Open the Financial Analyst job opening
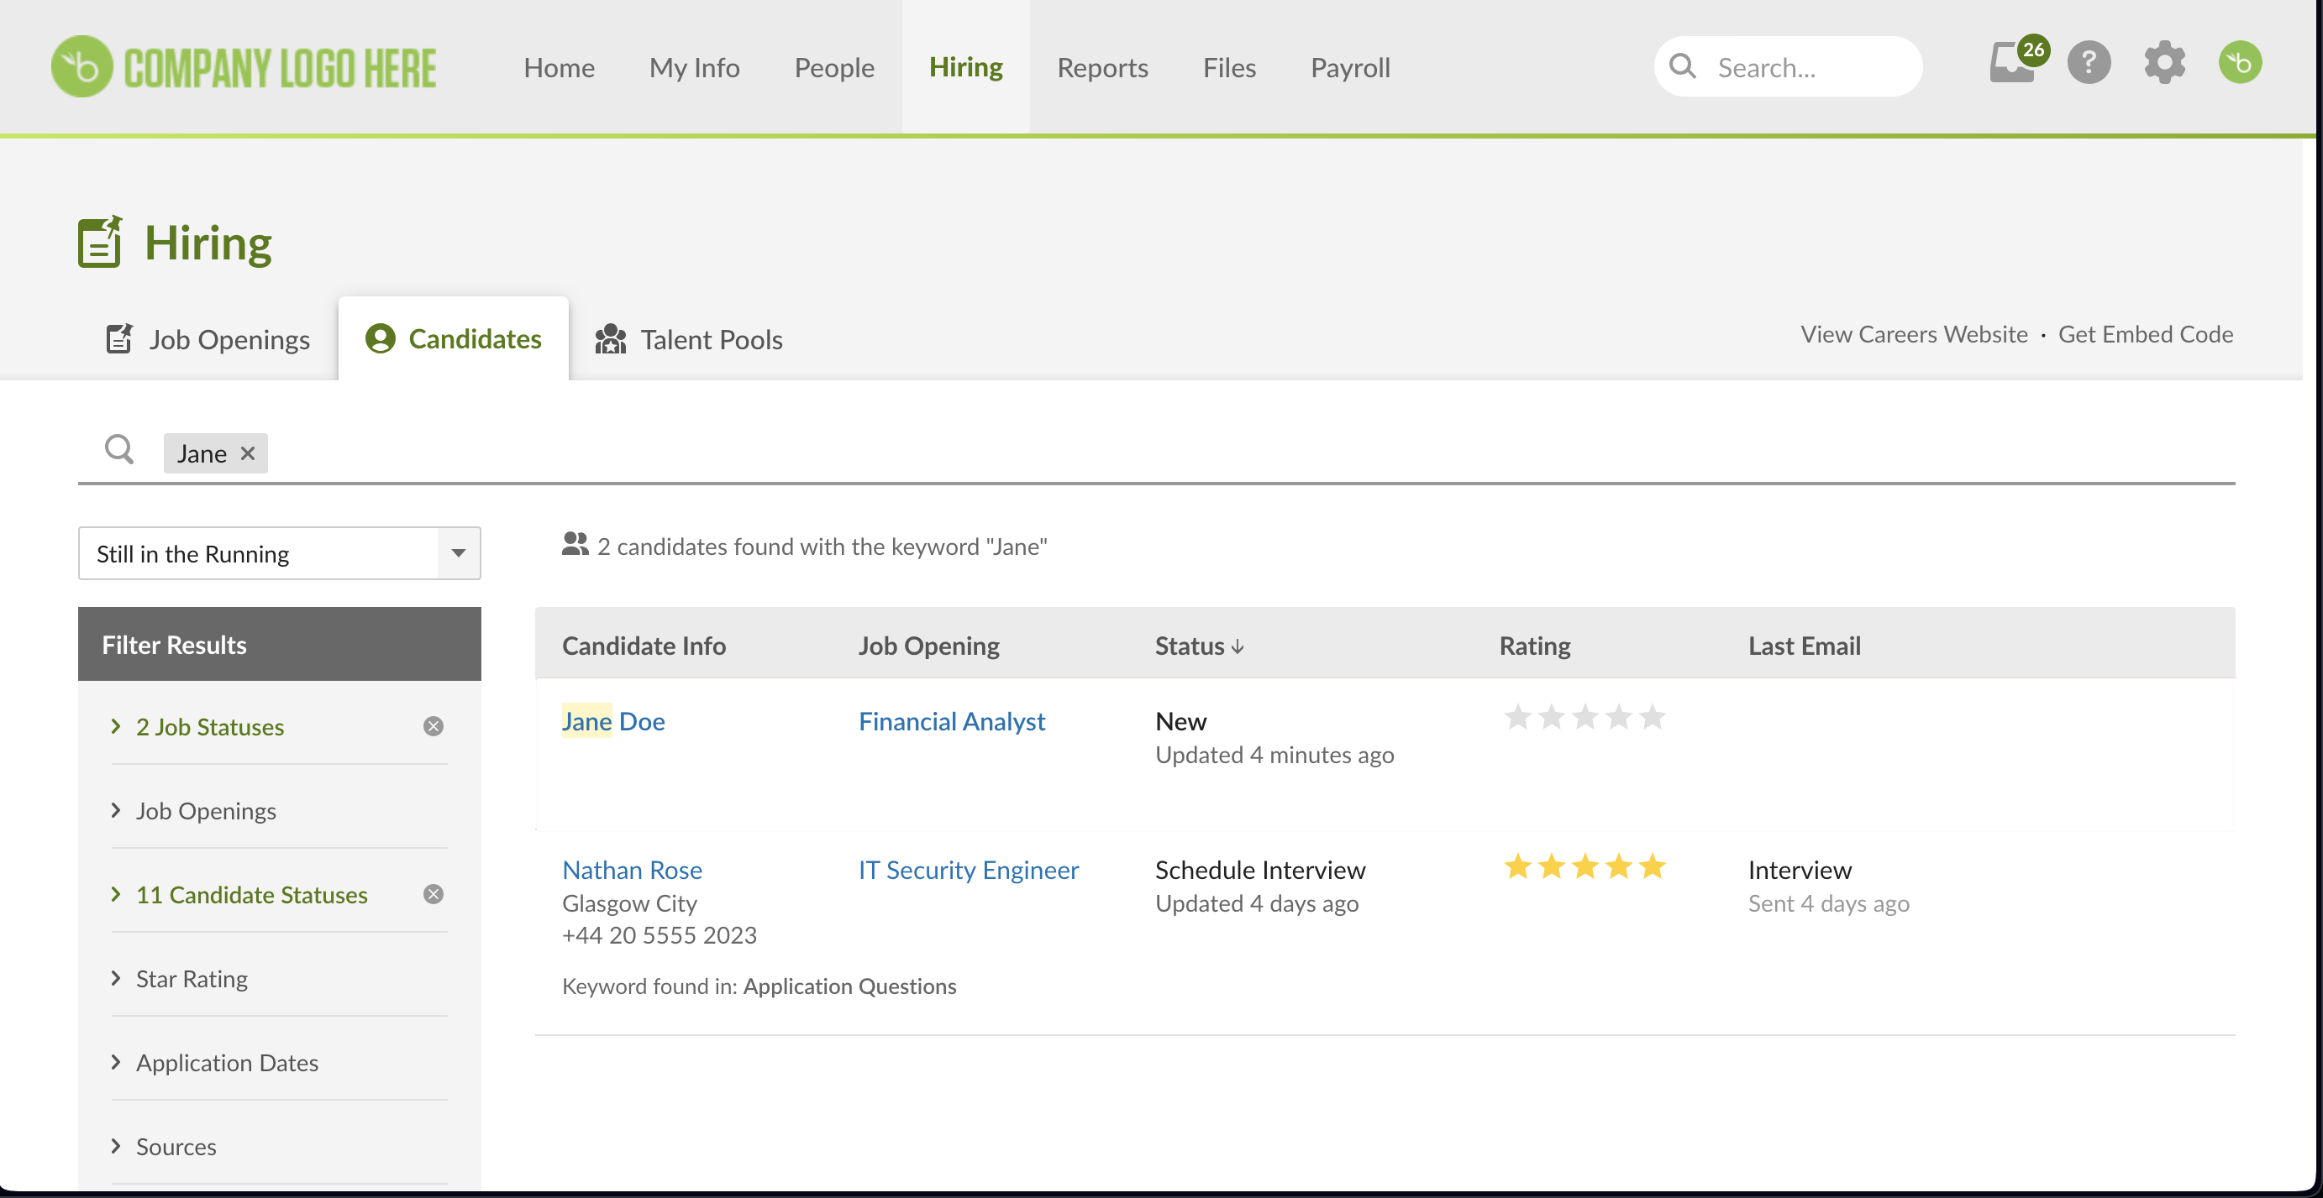The image size is (2323, 1198). pos(951,721)
